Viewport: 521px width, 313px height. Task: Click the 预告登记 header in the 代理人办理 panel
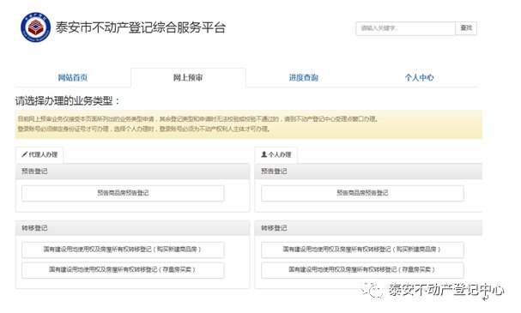point(132,172)
